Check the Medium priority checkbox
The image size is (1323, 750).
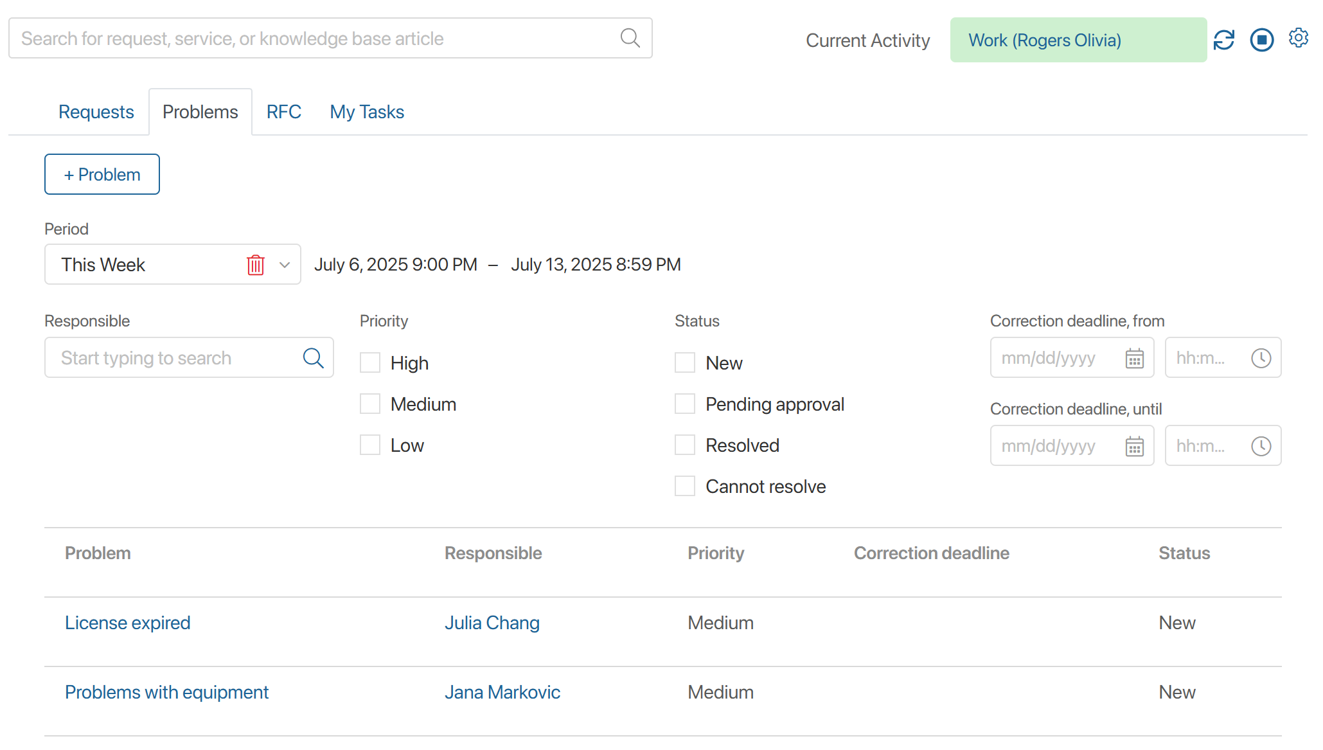(x=370, y=404)
